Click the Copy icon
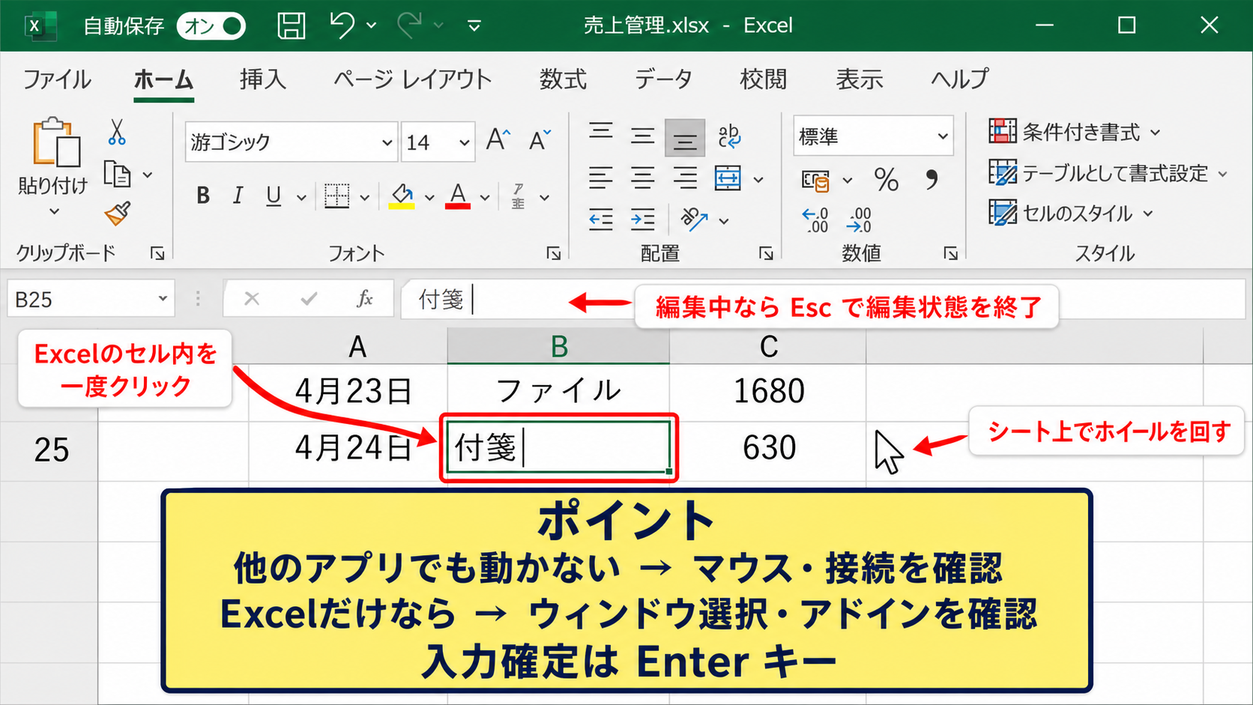Viewport: 1253px width, 705px height. pos(117,174)
